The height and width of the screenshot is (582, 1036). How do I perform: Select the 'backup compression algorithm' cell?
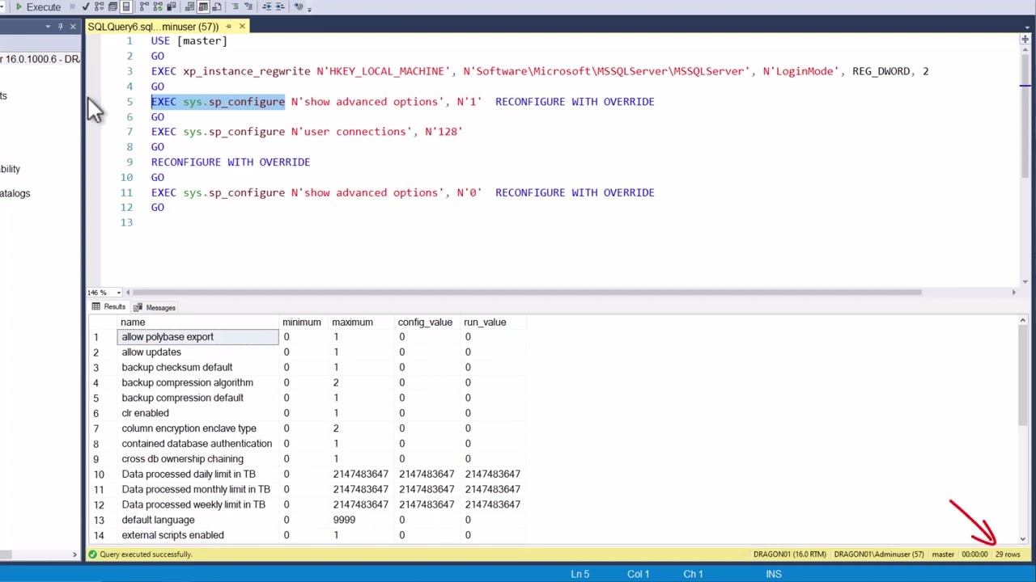pyautogui.click(x=198, y=383)
